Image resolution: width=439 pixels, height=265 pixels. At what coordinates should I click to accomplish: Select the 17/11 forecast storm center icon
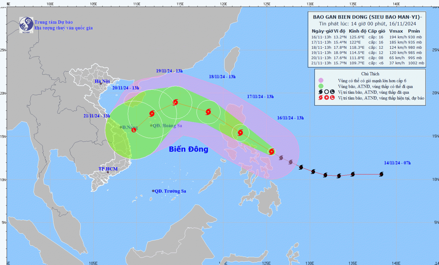tap(240, 133)
